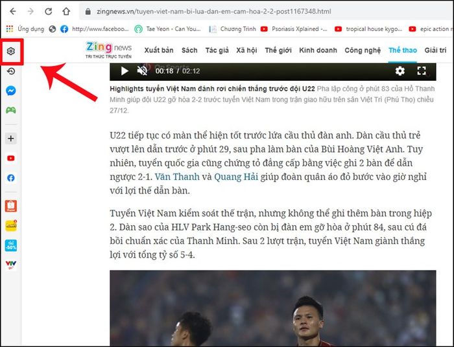Open the Giải trí section
The height and width of the screenshot is (347, 454).
pyautogui.click(x=435, y=50)
